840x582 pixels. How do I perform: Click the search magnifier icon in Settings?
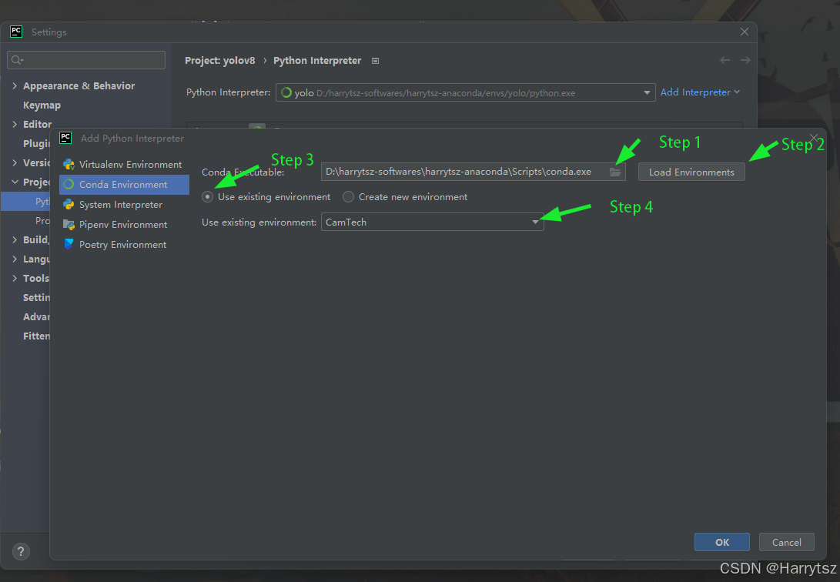[17, 60]
